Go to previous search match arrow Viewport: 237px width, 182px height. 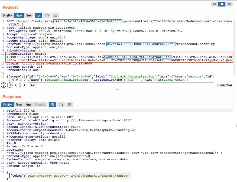pyautogui.click(x=17, y=85)
